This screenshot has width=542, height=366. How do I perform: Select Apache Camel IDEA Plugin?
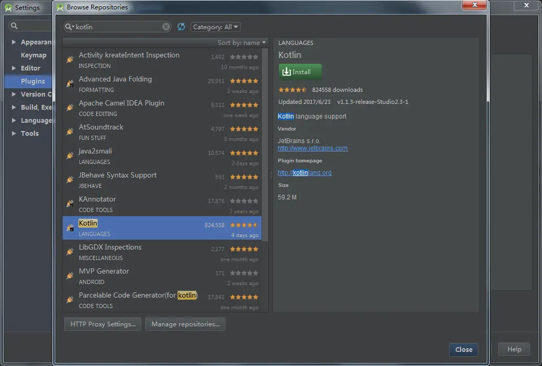point(162,108)
